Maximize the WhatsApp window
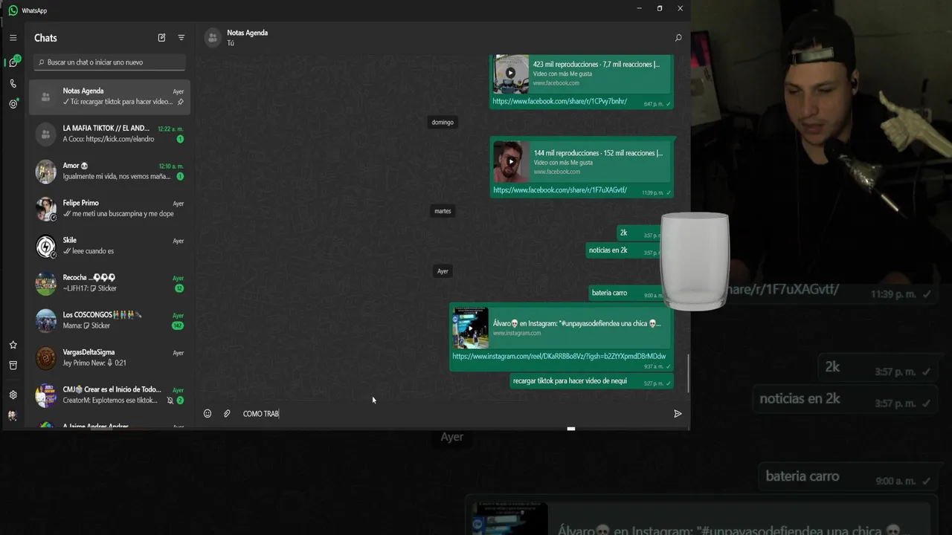Viewport: 952px width, 535px height. 660,8
